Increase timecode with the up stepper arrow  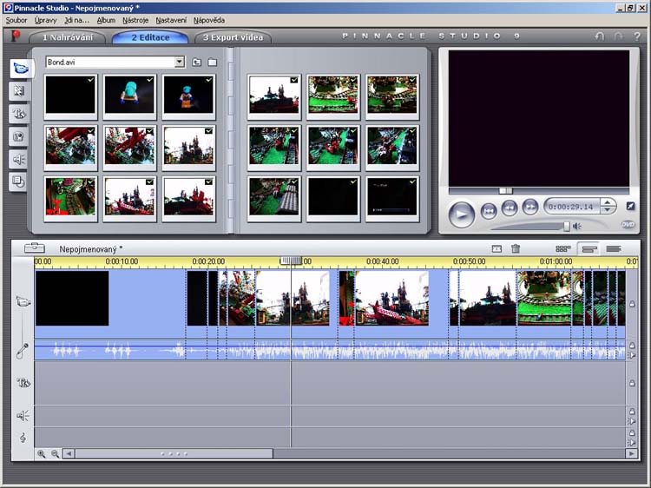click(608, 202)
